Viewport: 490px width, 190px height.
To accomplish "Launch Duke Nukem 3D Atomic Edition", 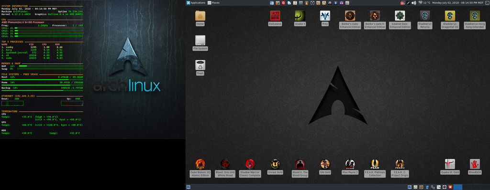I will click(x=200, y=168).
